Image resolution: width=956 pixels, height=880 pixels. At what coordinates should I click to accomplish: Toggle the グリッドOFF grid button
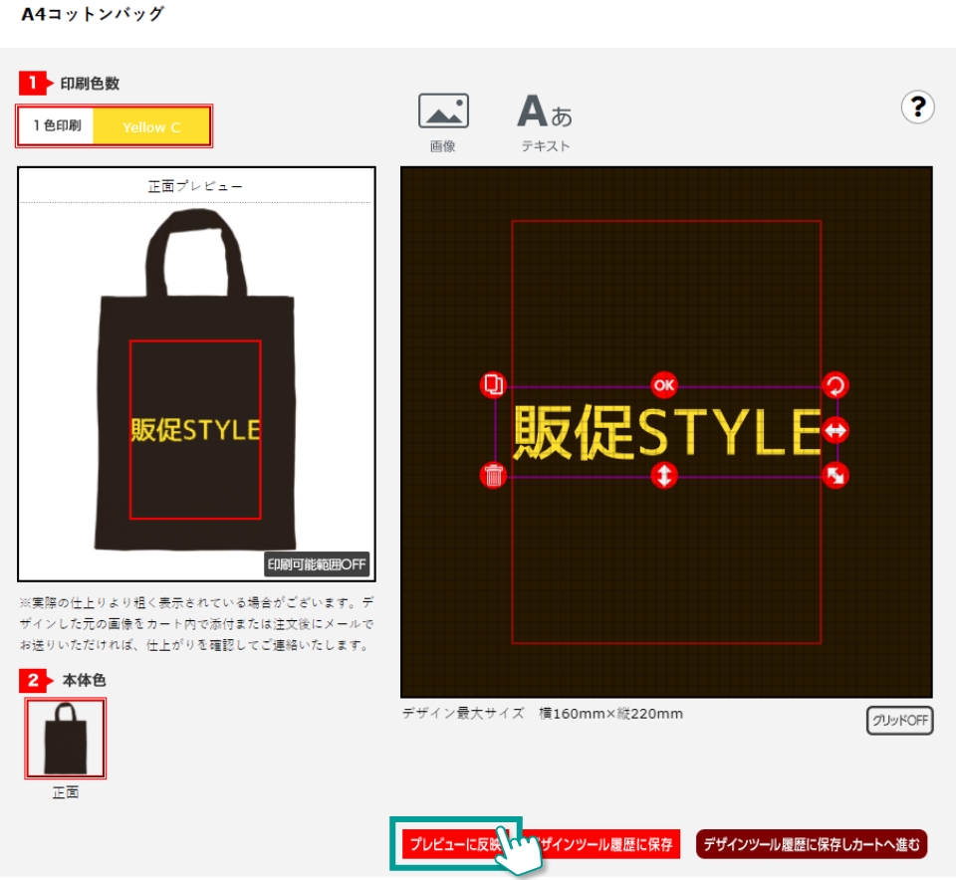pyautogui.click(x=899, y=721)
